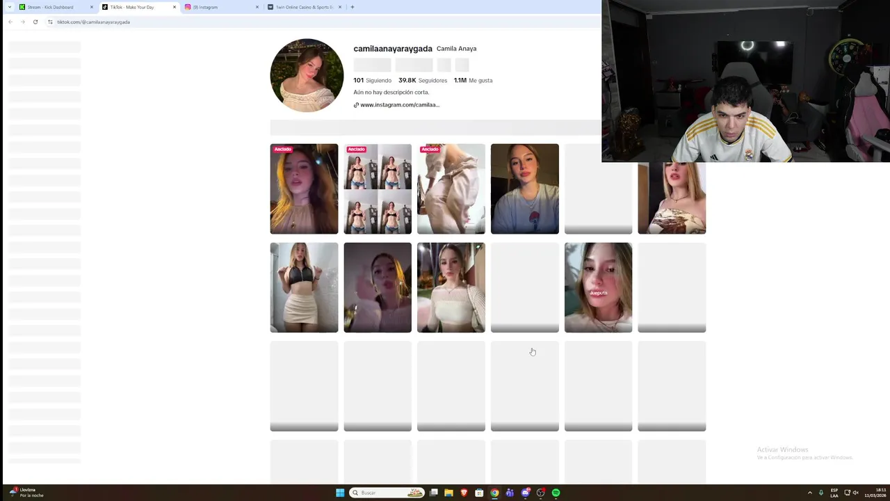890x501 pixels.
Task: Open a new browser tab
Action: click(352, 7)
